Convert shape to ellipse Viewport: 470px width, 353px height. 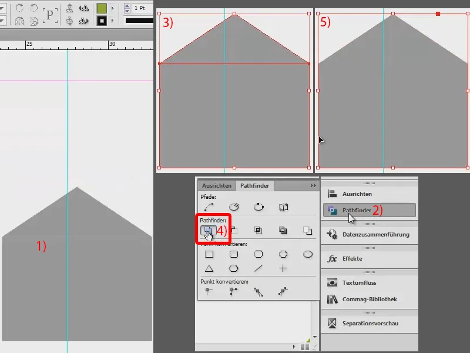[308, 254]
